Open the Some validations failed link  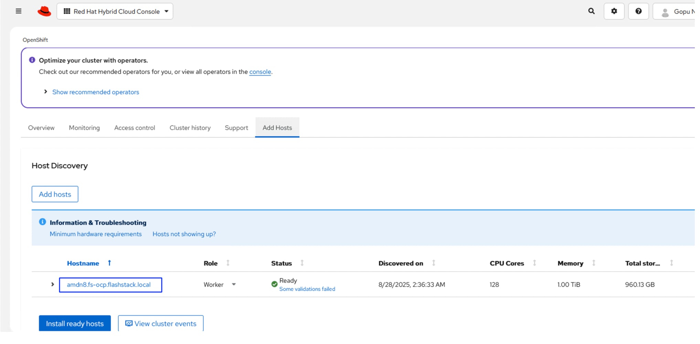(307, 289)
